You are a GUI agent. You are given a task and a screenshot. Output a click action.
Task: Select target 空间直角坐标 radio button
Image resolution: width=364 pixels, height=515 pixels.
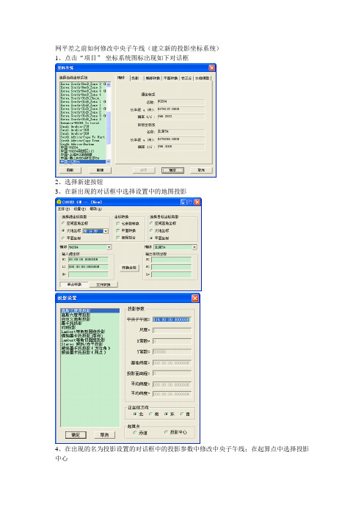click(151, 223)
